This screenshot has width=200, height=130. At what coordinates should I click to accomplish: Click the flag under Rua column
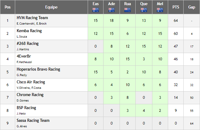(127, 10)
